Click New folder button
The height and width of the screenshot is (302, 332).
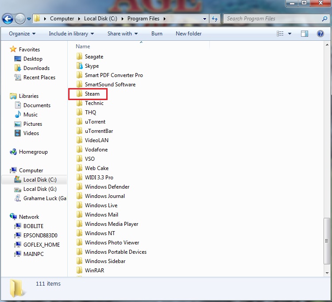[x=189, y=34]
